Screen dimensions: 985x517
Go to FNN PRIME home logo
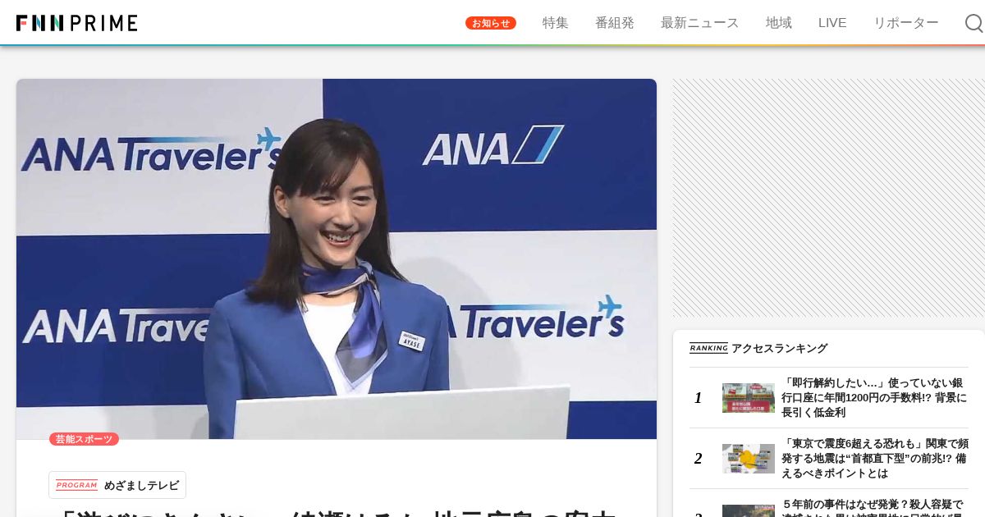(77, 23)
